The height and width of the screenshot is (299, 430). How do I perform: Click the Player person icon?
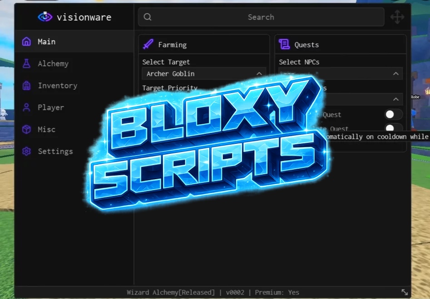[27, 108]
